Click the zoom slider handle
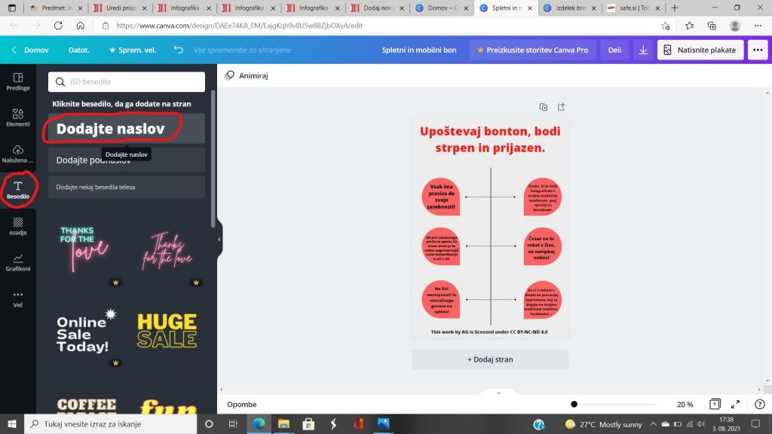 point(574,404)
